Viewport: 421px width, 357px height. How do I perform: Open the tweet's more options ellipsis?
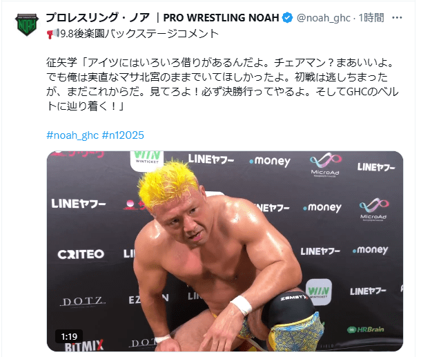point(397,18)
